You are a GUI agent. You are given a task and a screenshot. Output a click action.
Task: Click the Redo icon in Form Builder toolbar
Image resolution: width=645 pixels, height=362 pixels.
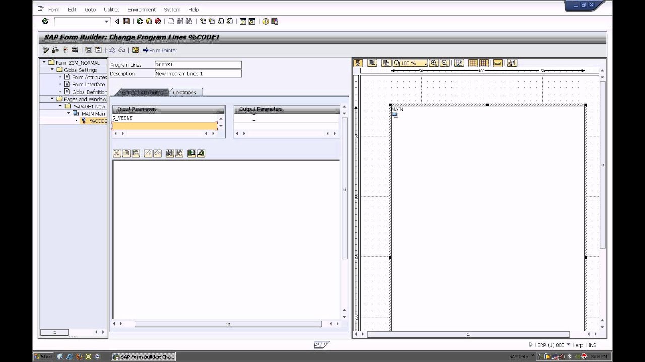[x=121, y=50]
